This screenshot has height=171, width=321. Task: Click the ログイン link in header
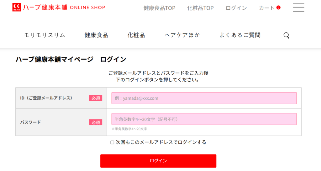click(x=236, y=8)
